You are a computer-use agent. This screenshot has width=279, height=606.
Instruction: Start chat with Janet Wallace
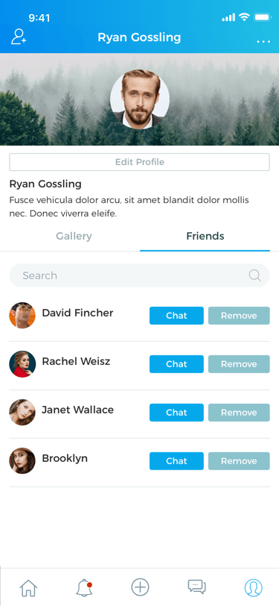pos(176,413)
